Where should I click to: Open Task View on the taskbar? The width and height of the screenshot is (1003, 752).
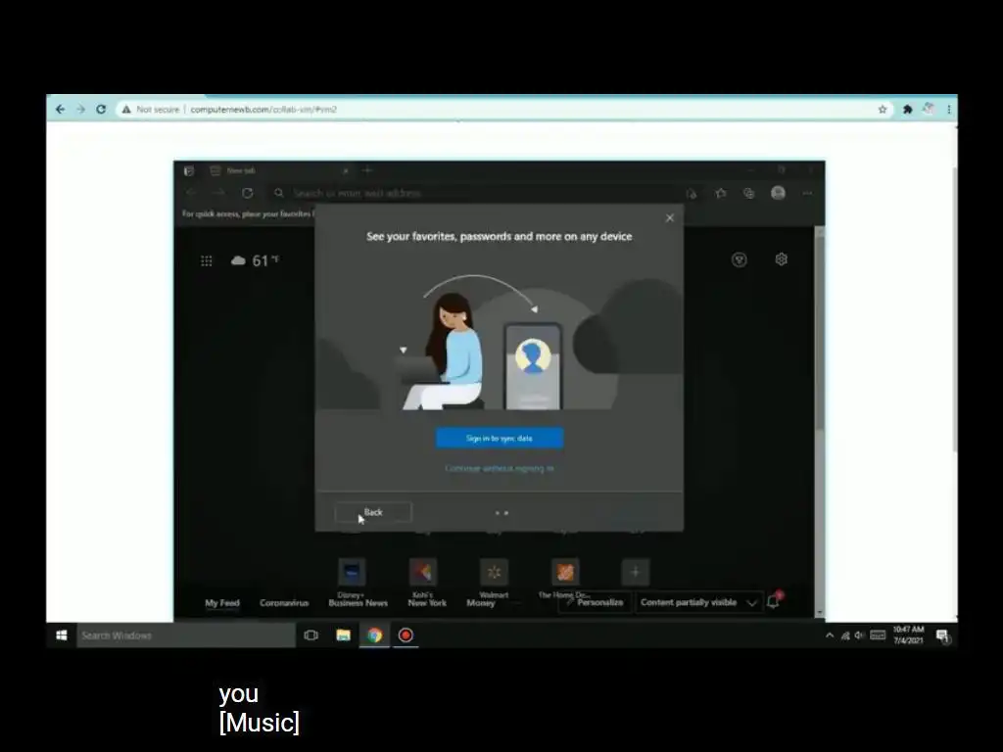pos(310,634)
